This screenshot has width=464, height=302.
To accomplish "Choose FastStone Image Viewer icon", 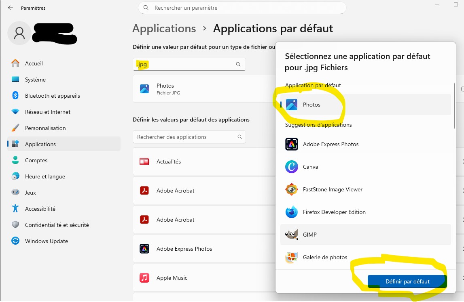I will point(291,189).
